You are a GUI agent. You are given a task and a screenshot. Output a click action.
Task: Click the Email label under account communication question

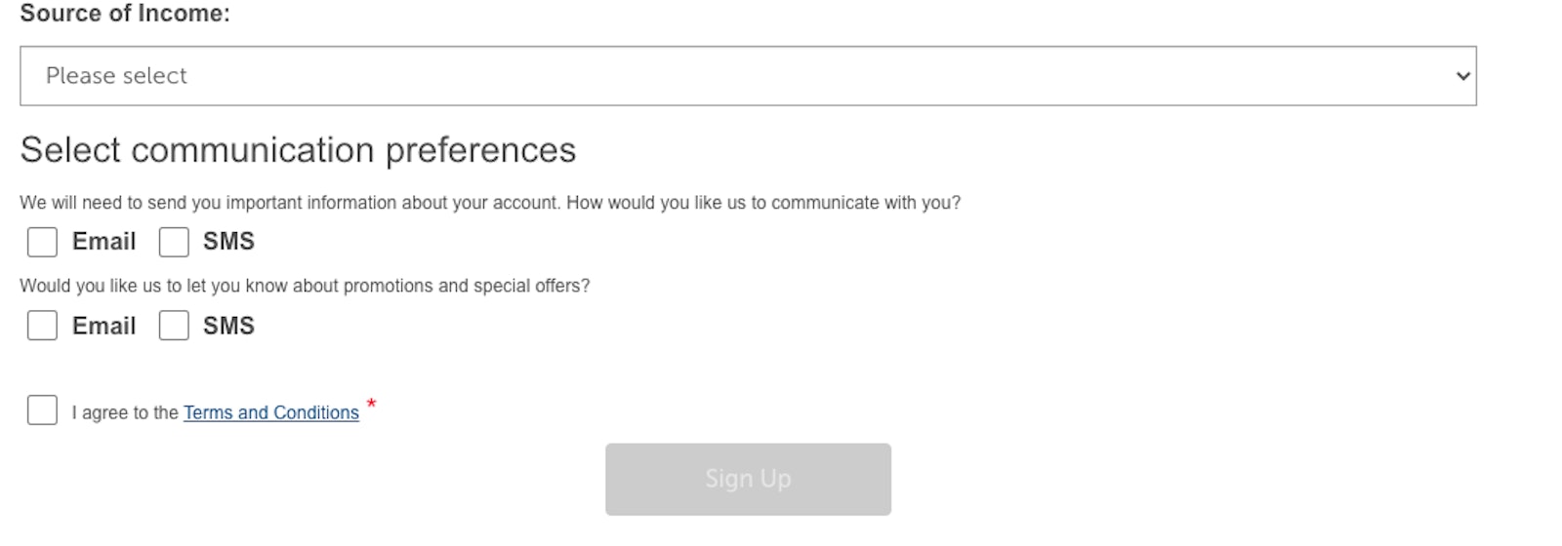[x=103, y=242]
